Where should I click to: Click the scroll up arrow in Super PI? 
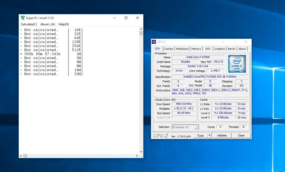click(141, 29)
